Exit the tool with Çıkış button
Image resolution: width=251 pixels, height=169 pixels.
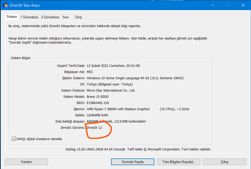[x=225, y=162]
